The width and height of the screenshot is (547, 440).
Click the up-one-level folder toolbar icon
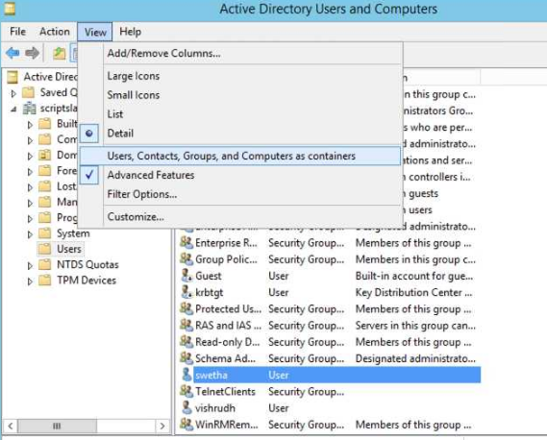pos(59,54)
